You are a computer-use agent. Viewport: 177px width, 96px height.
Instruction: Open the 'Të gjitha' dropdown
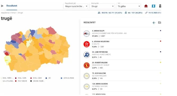click(128, 6)
